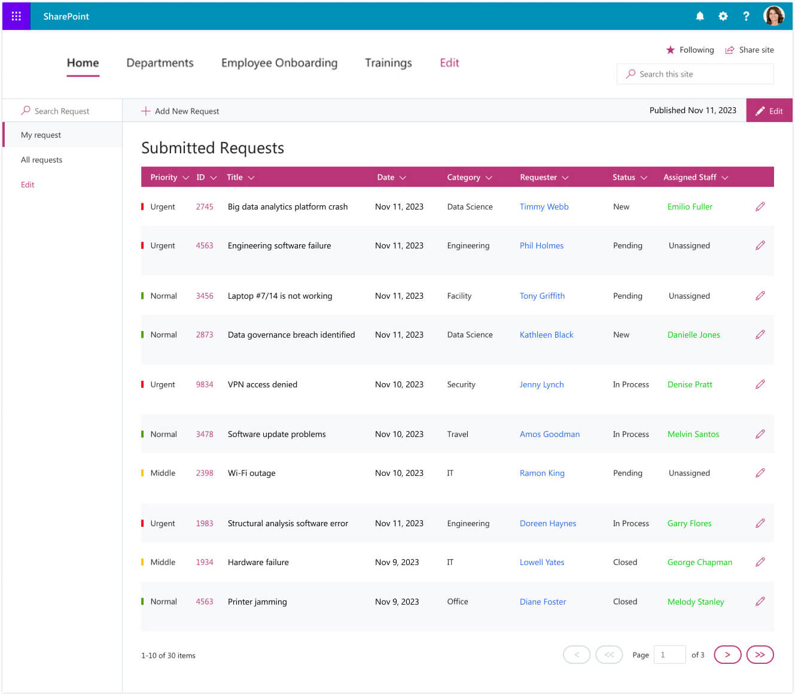Click the user profile avatar
This screenshot has width=795, height=695.
773,16
